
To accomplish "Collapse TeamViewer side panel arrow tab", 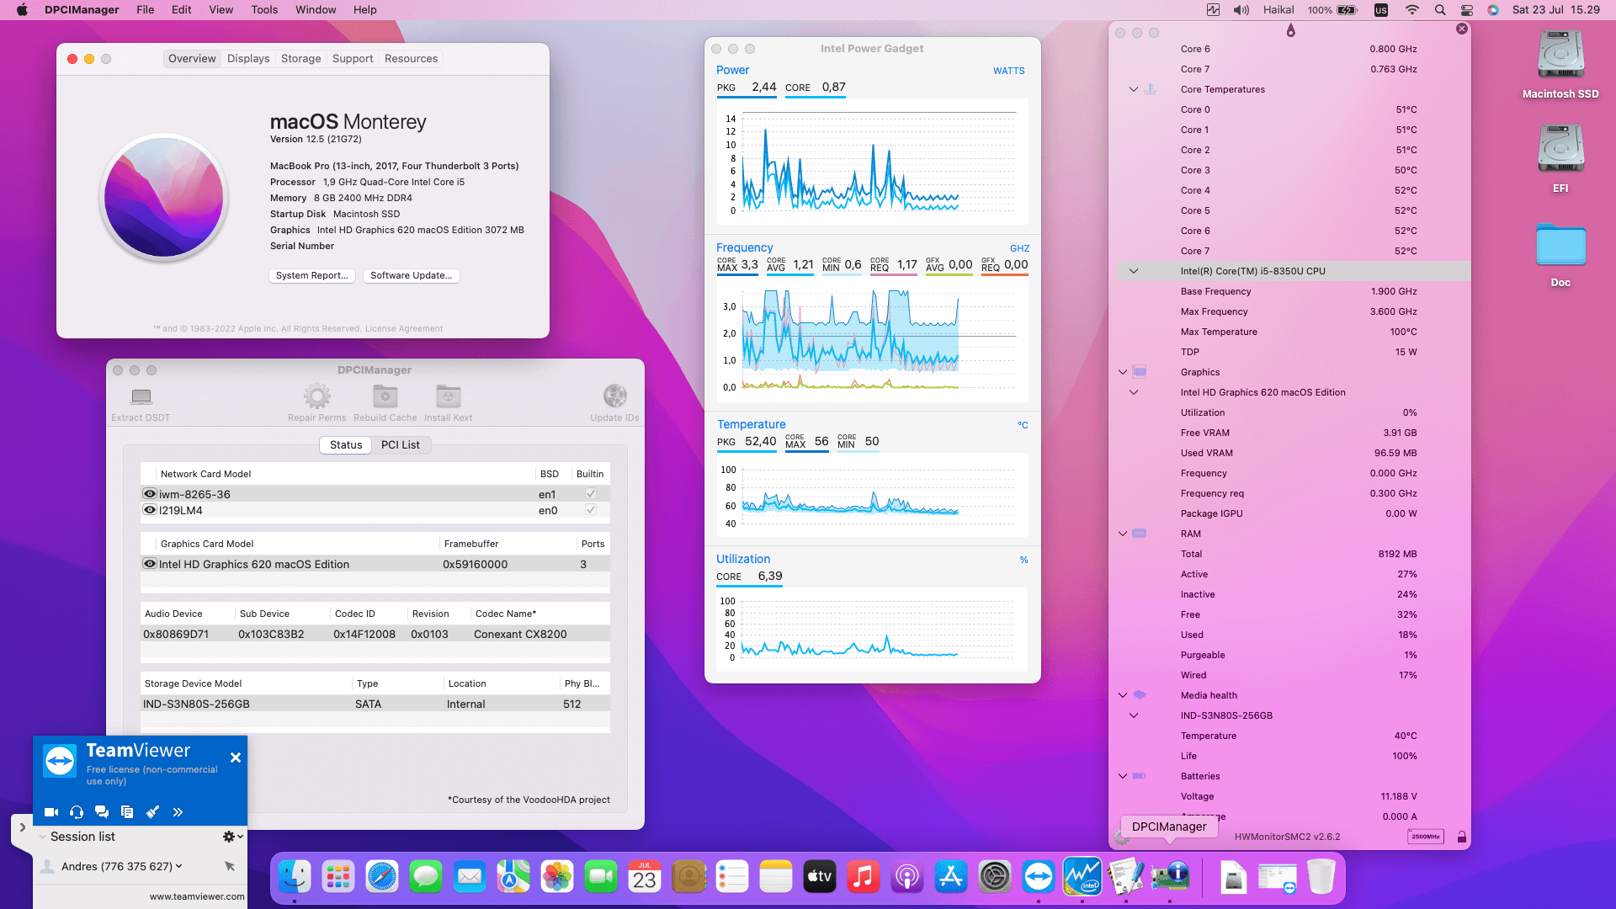I will pos(23,827).
